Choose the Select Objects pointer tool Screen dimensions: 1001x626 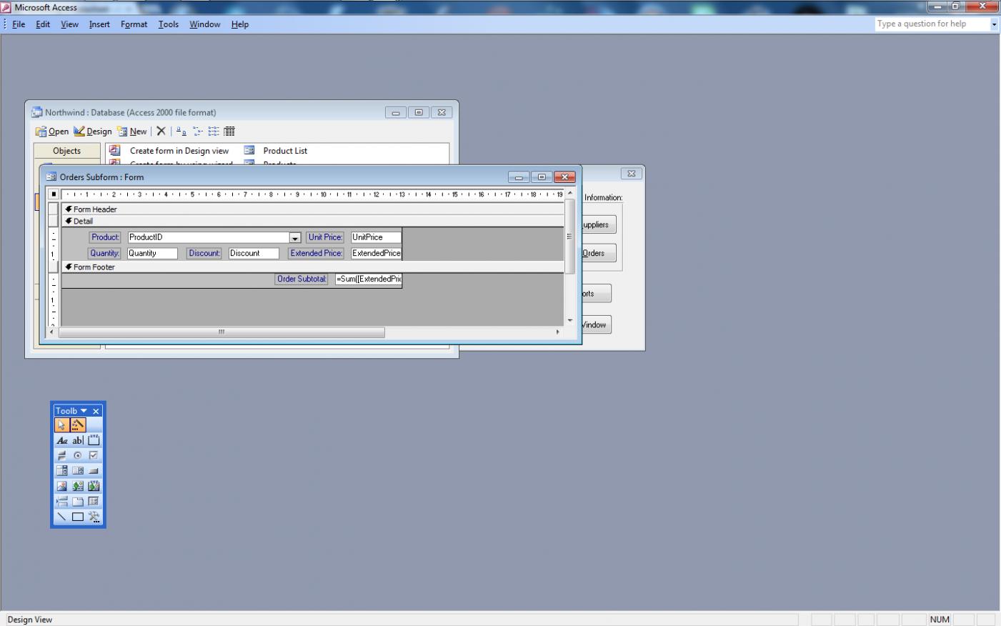62,425
